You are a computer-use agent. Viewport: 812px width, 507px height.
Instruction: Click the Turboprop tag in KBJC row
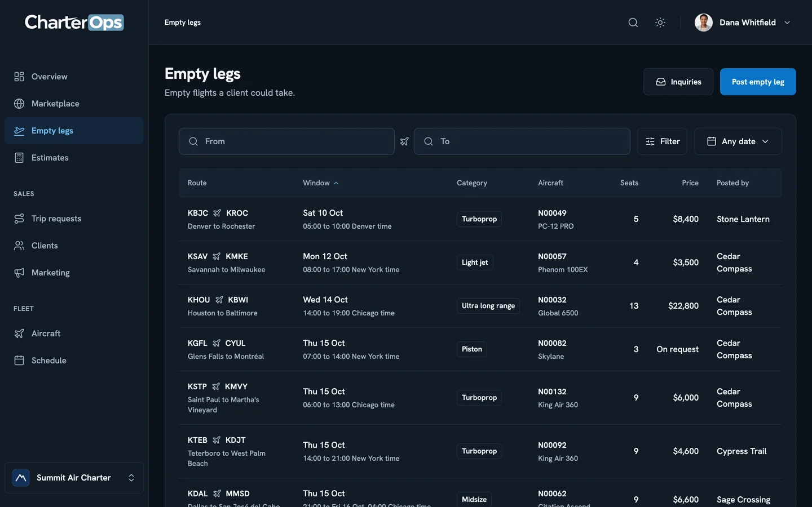[x=479, y=219]
